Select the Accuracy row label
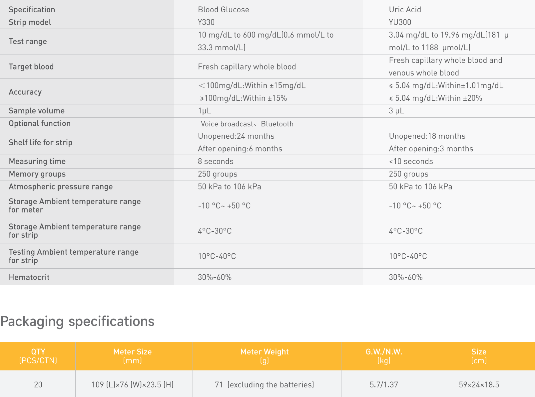 [x=25, y=92]
